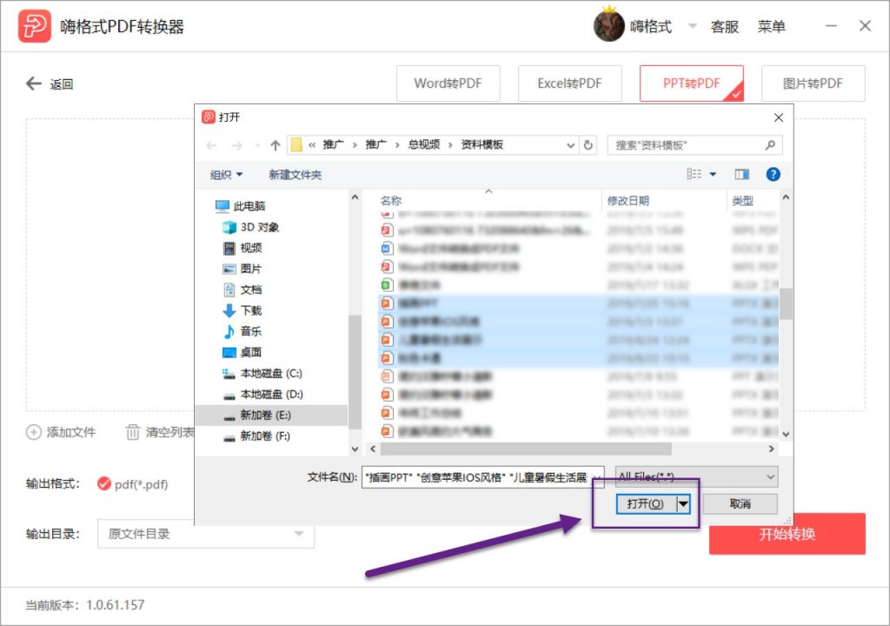Click the 嗨格式PDF转换器 app logo

35,26
